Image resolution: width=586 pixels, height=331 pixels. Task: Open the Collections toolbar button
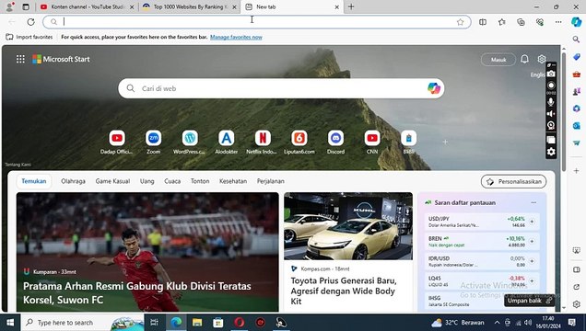[x=521, y=22]
